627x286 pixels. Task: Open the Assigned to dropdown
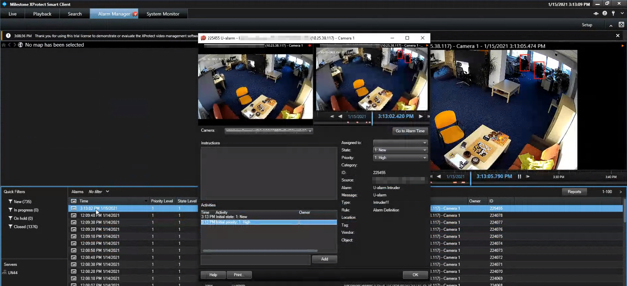(x=400, y=143)
